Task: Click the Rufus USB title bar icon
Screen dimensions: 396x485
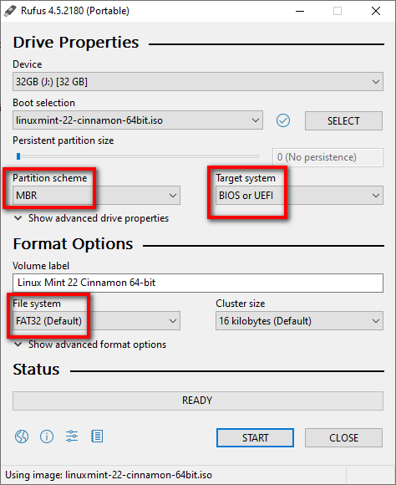Action: [10, 11]
